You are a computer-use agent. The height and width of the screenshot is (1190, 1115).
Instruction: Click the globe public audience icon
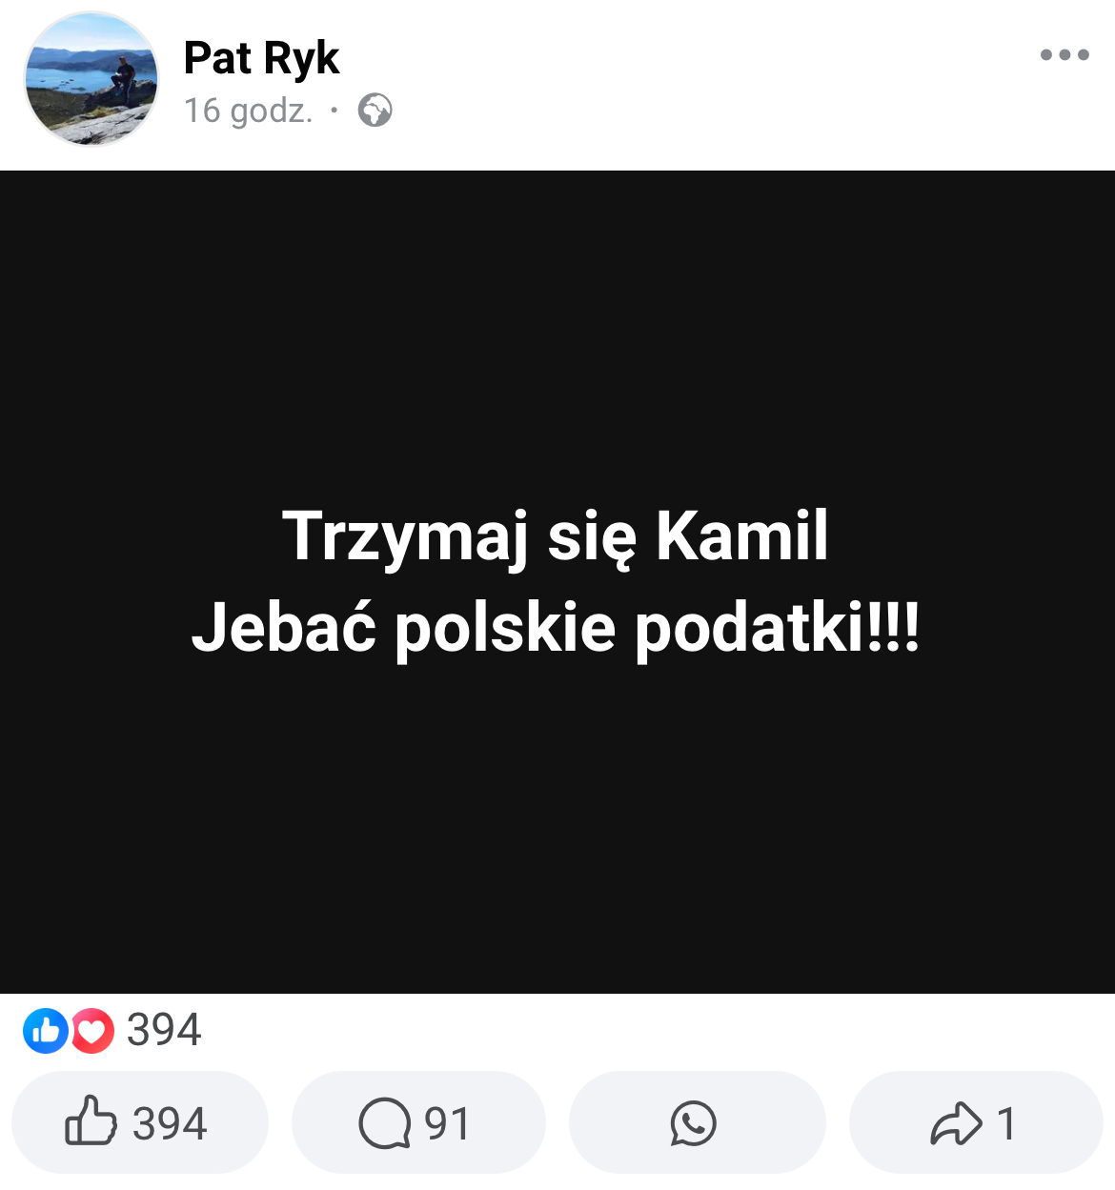point(375,111)
